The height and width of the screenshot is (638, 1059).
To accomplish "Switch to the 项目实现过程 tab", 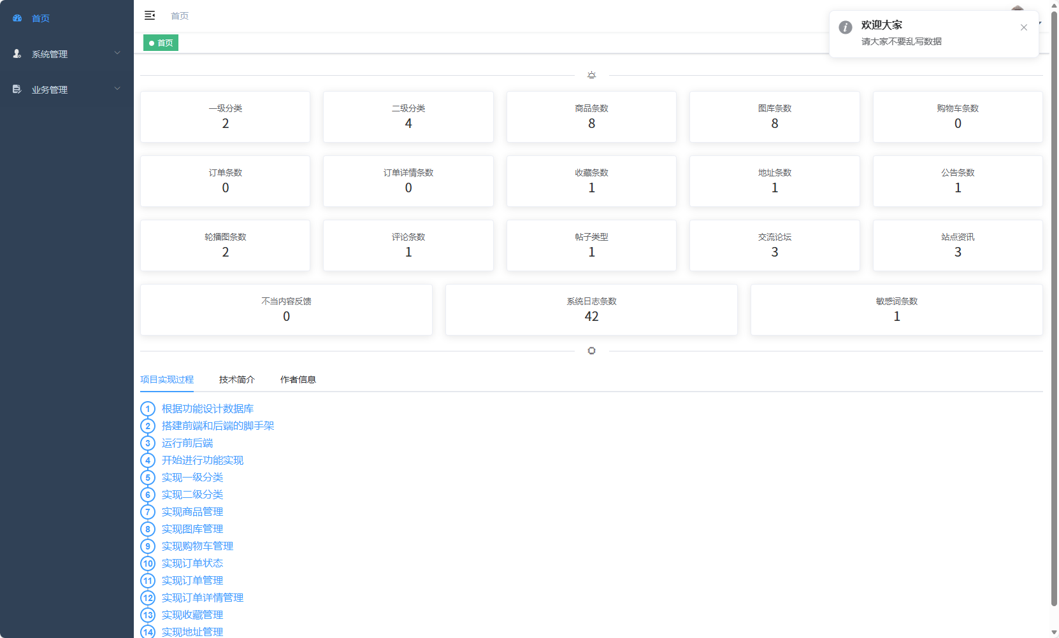I will 167,379.
